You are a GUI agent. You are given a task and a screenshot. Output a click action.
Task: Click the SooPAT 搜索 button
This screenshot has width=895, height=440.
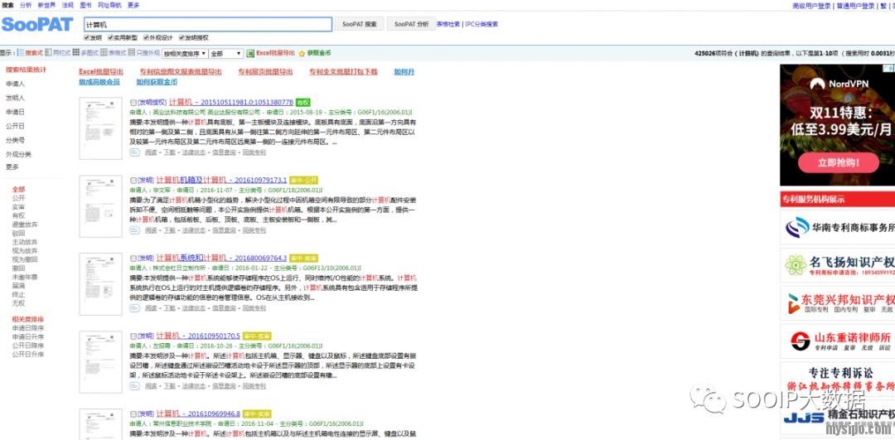(x=359, y=24)
